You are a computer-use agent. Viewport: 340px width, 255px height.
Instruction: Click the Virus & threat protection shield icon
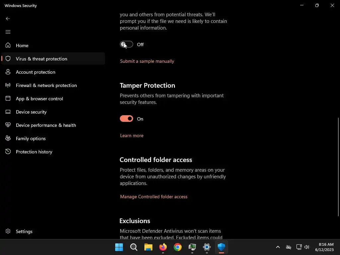coord(8,58)
